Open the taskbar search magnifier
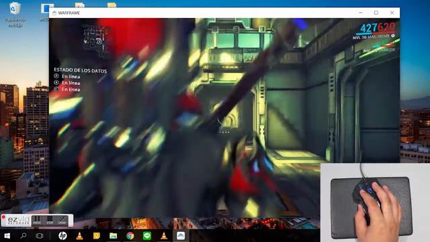 (x=24, y=236)
